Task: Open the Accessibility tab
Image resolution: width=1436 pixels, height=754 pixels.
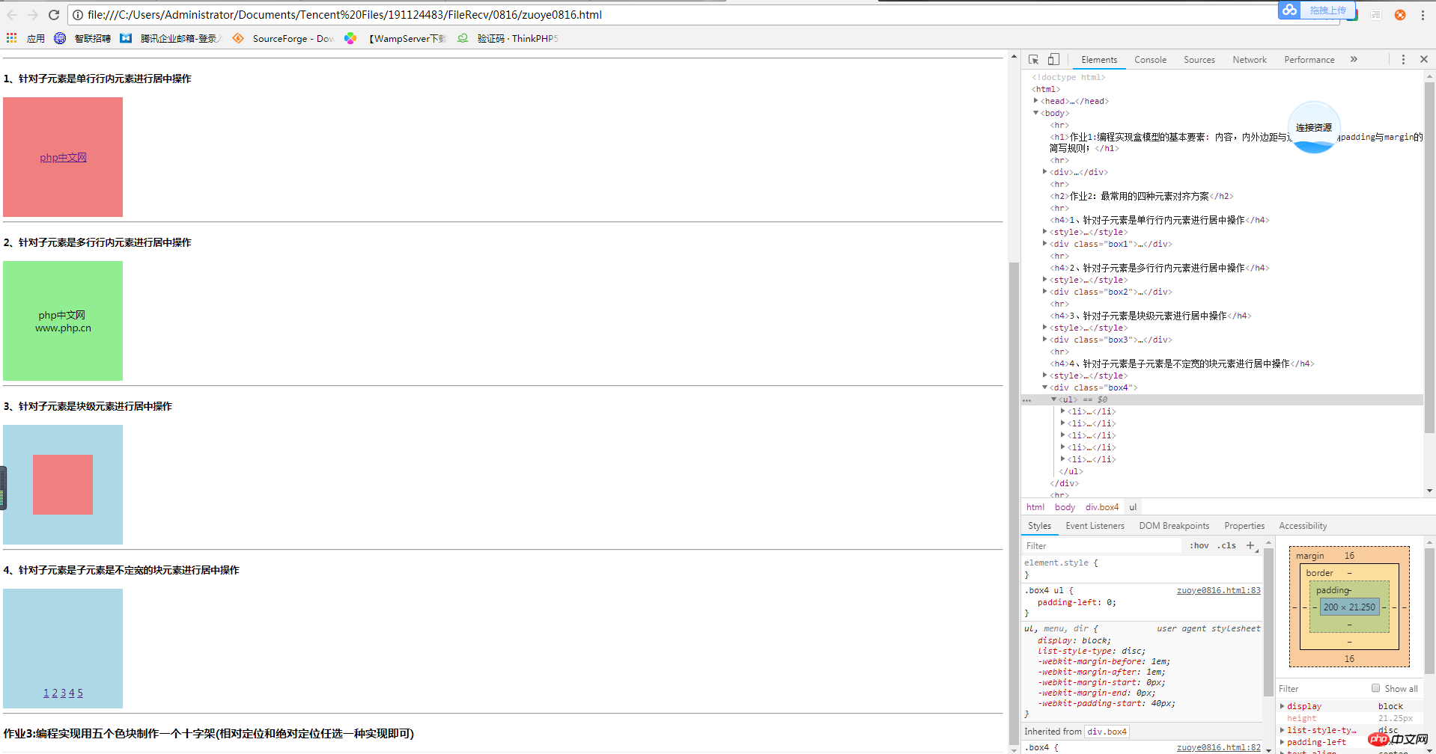Action: click(1303, 526)
